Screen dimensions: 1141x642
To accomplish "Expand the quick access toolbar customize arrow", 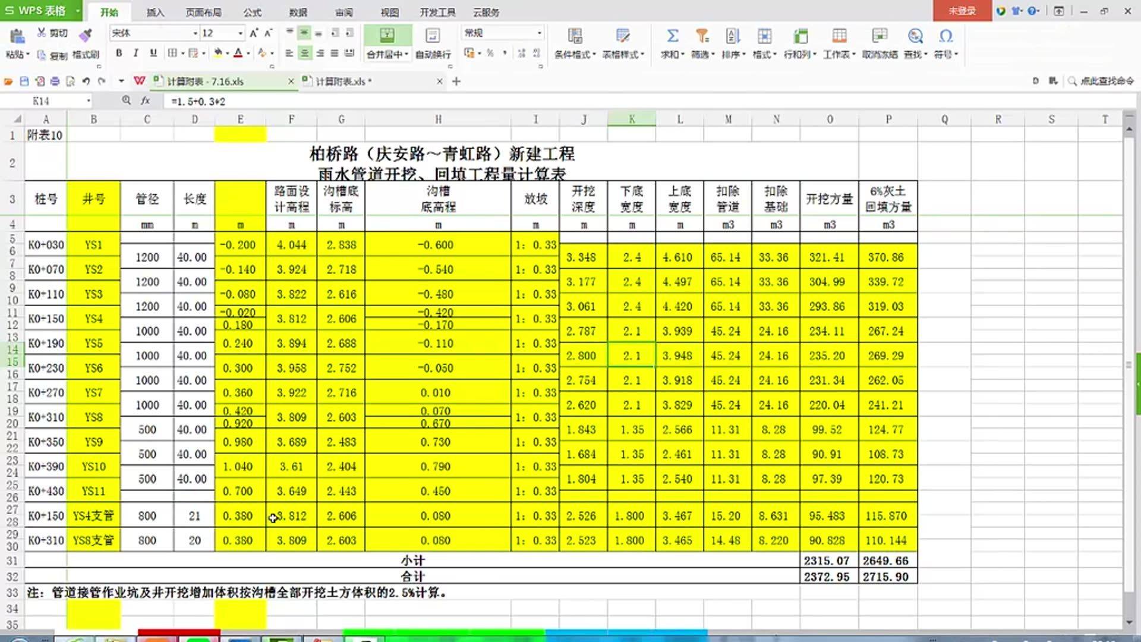I will (x=121, y=81).
